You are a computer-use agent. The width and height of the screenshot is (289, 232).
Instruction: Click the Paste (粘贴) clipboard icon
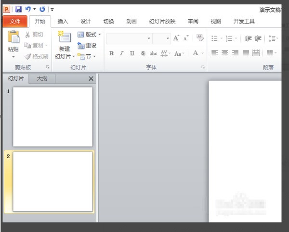[x=13, y=37]
